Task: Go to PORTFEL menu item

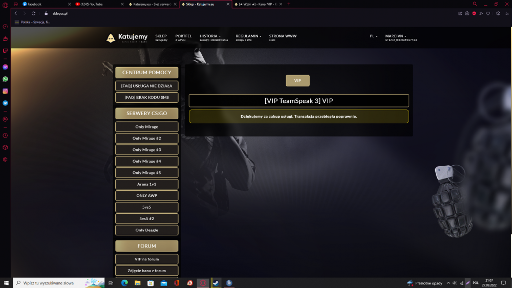Action: pos(183,37)
